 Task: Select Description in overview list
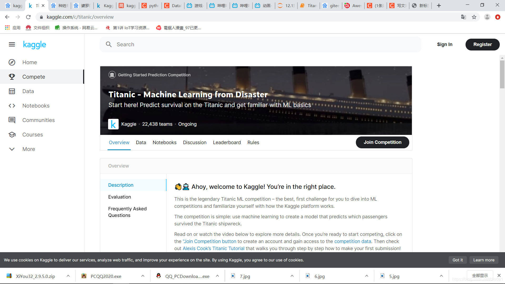pos(133,185)
